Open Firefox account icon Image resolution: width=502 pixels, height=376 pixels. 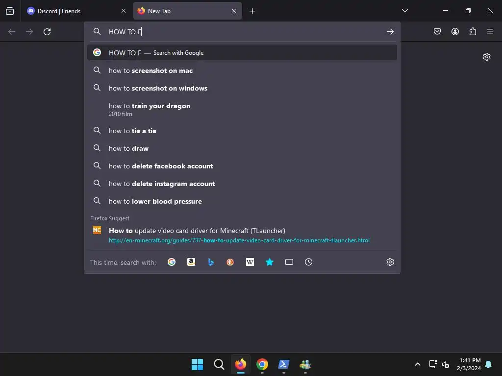[x=455, y=31]
